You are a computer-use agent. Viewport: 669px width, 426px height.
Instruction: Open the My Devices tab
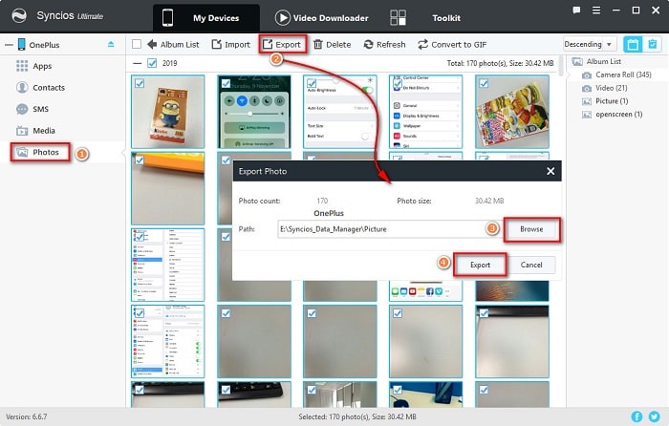206,18
